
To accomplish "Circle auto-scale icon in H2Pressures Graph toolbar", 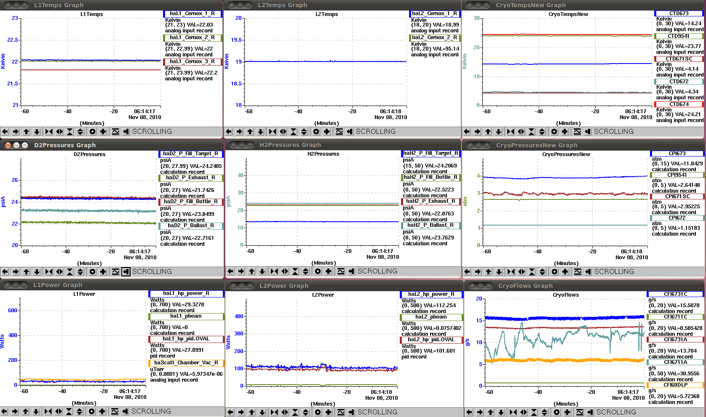I will (318, 271).
